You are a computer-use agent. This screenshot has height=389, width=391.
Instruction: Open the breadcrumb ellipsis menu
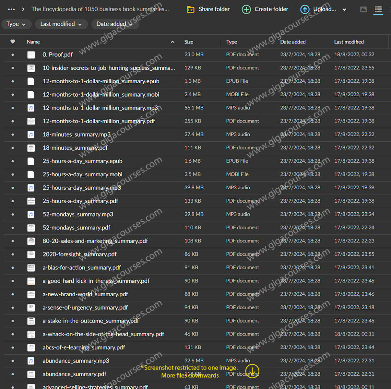(11, 10)
